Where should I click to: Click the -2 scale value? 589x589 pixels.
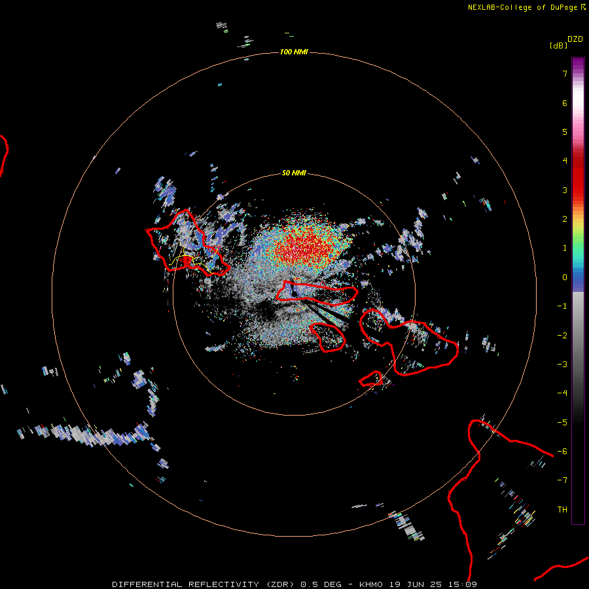[x=562, y=336]
